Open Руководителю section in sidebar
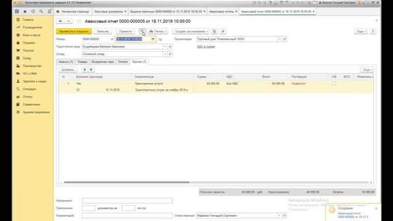Viewport: 393px width, 221px height. click(33, 27)
